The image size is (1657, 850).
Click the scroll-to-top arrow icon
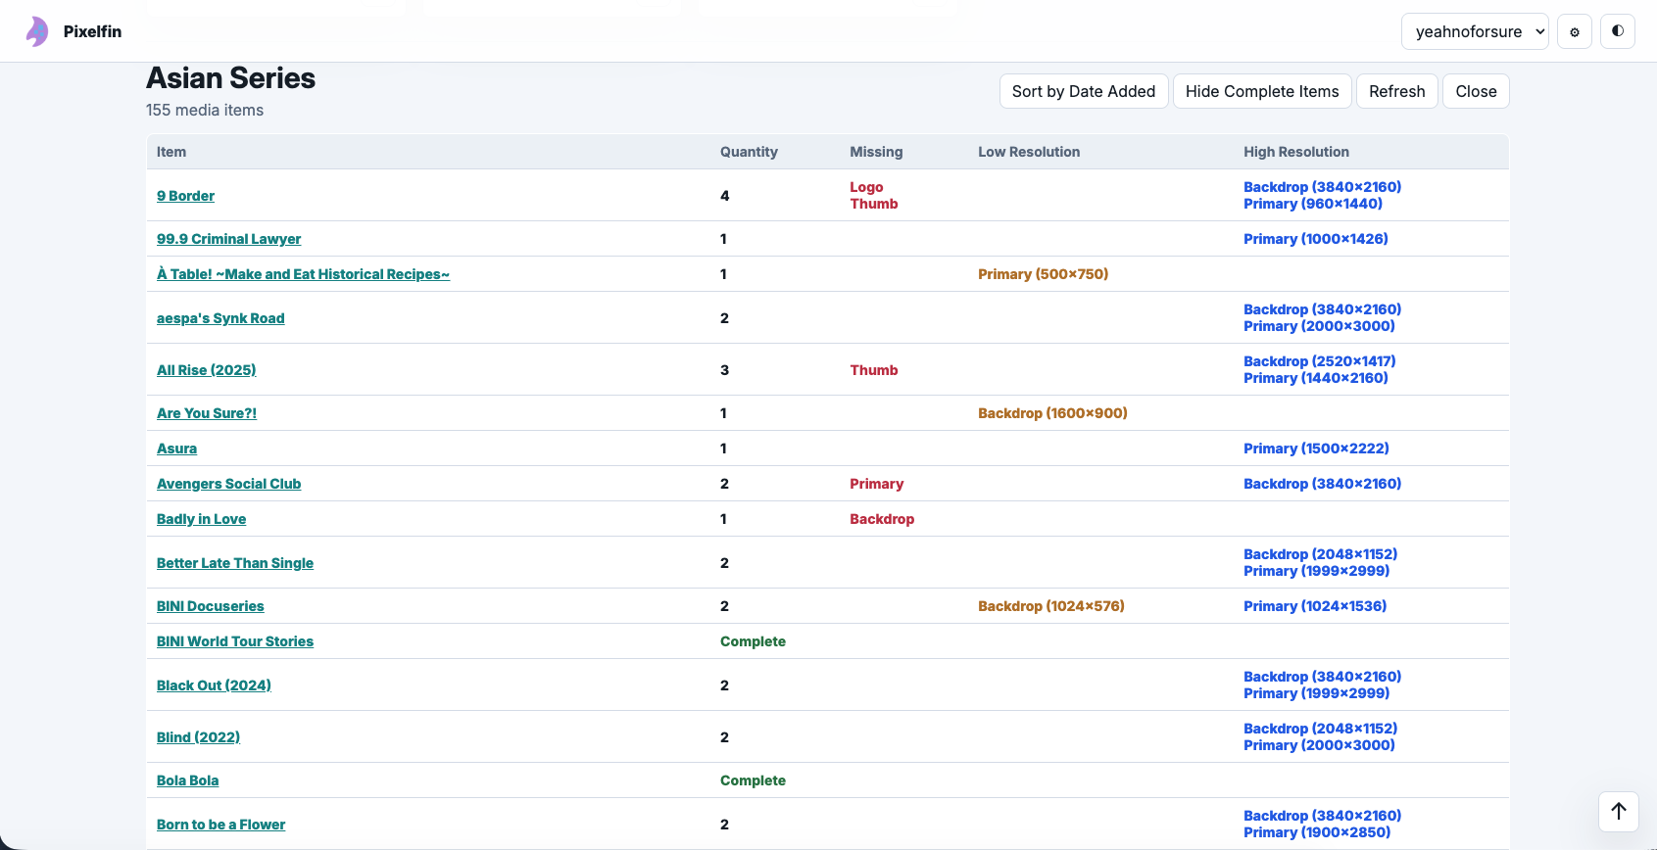(x=1619, y=812)
